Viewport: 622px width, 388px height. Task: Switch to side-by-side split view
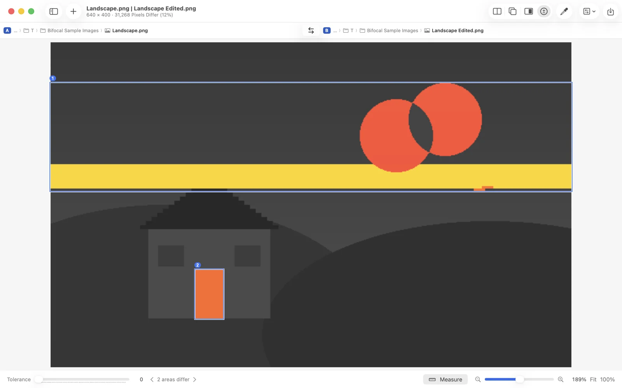[497, 11]
